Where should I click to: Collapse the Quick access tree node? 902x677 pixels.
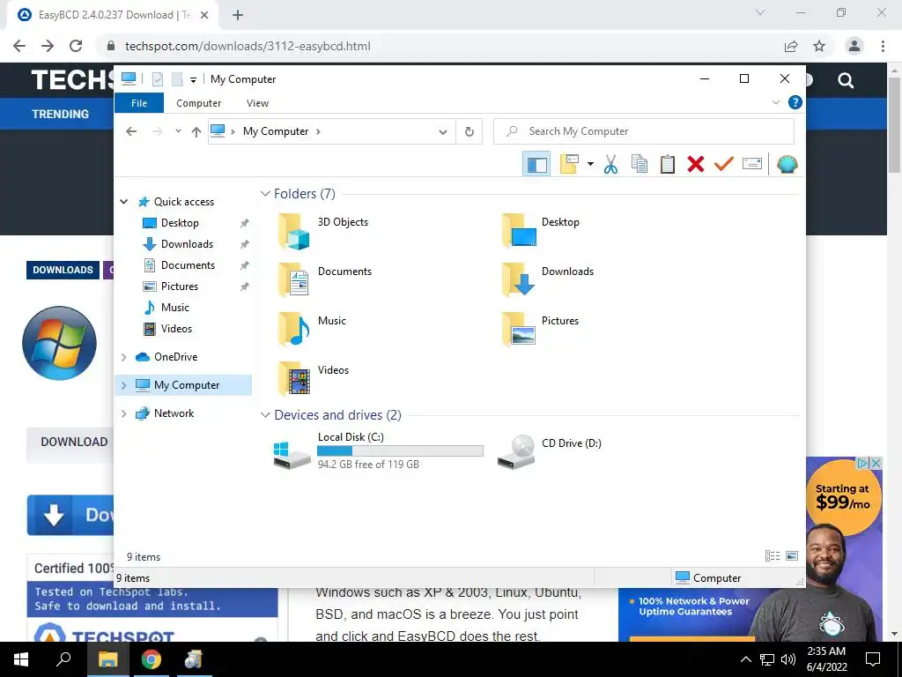point(123,202)
